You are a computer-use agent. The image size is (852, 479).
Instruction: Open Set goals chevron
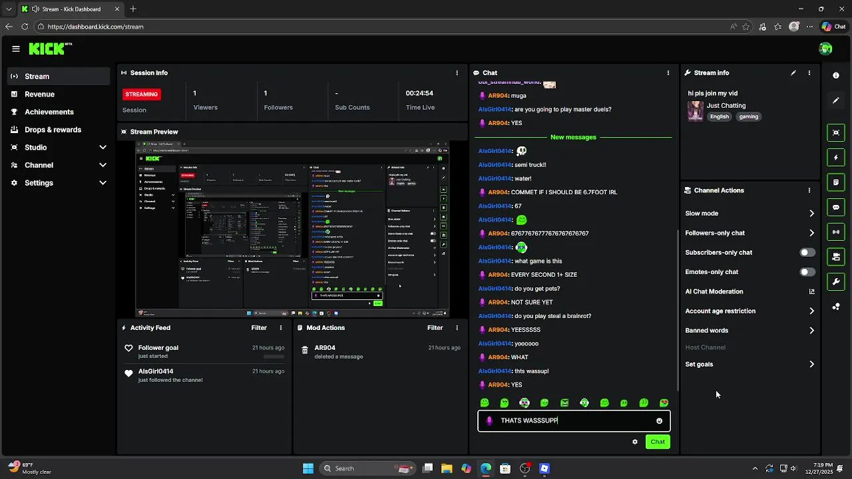(811, 364)
